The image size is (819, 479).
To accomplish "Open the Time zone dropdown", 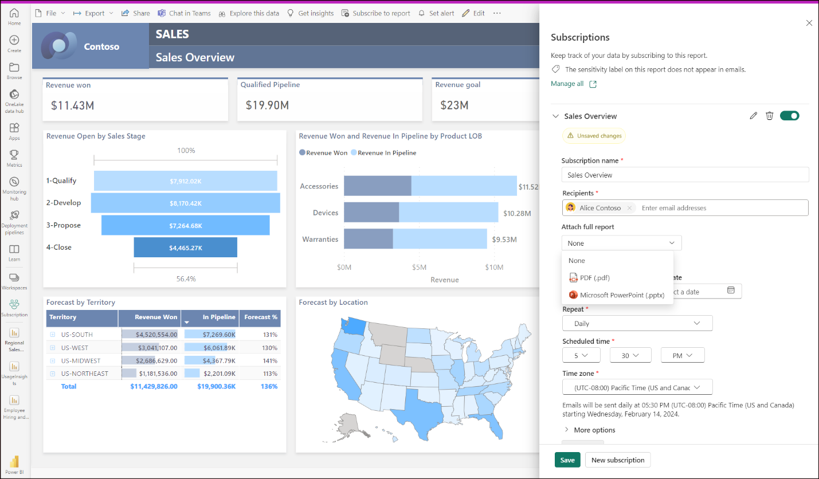I will click(x=637, y=387).
